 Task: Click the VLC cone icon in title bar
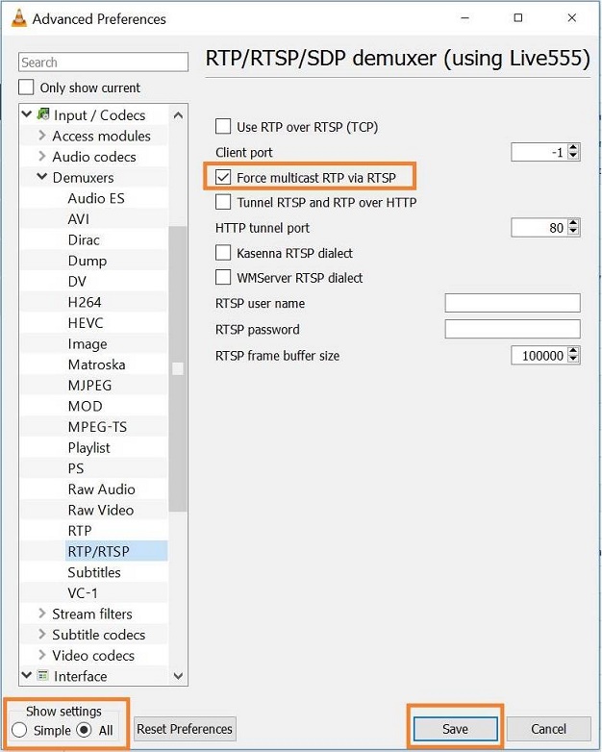click(x=18, y=18)
